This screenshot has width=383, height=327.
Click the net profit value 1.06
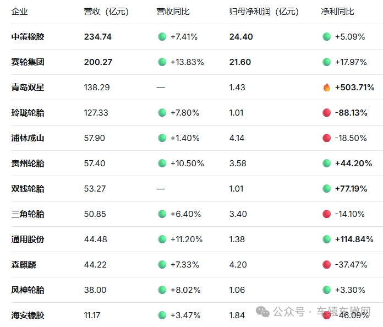point(237,290)
